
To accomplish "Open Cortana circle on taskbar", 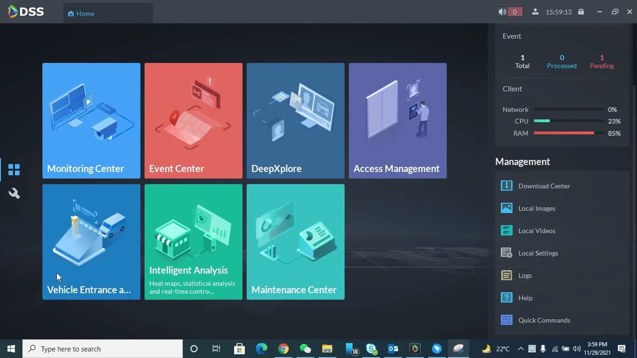I will click(194, 349).
